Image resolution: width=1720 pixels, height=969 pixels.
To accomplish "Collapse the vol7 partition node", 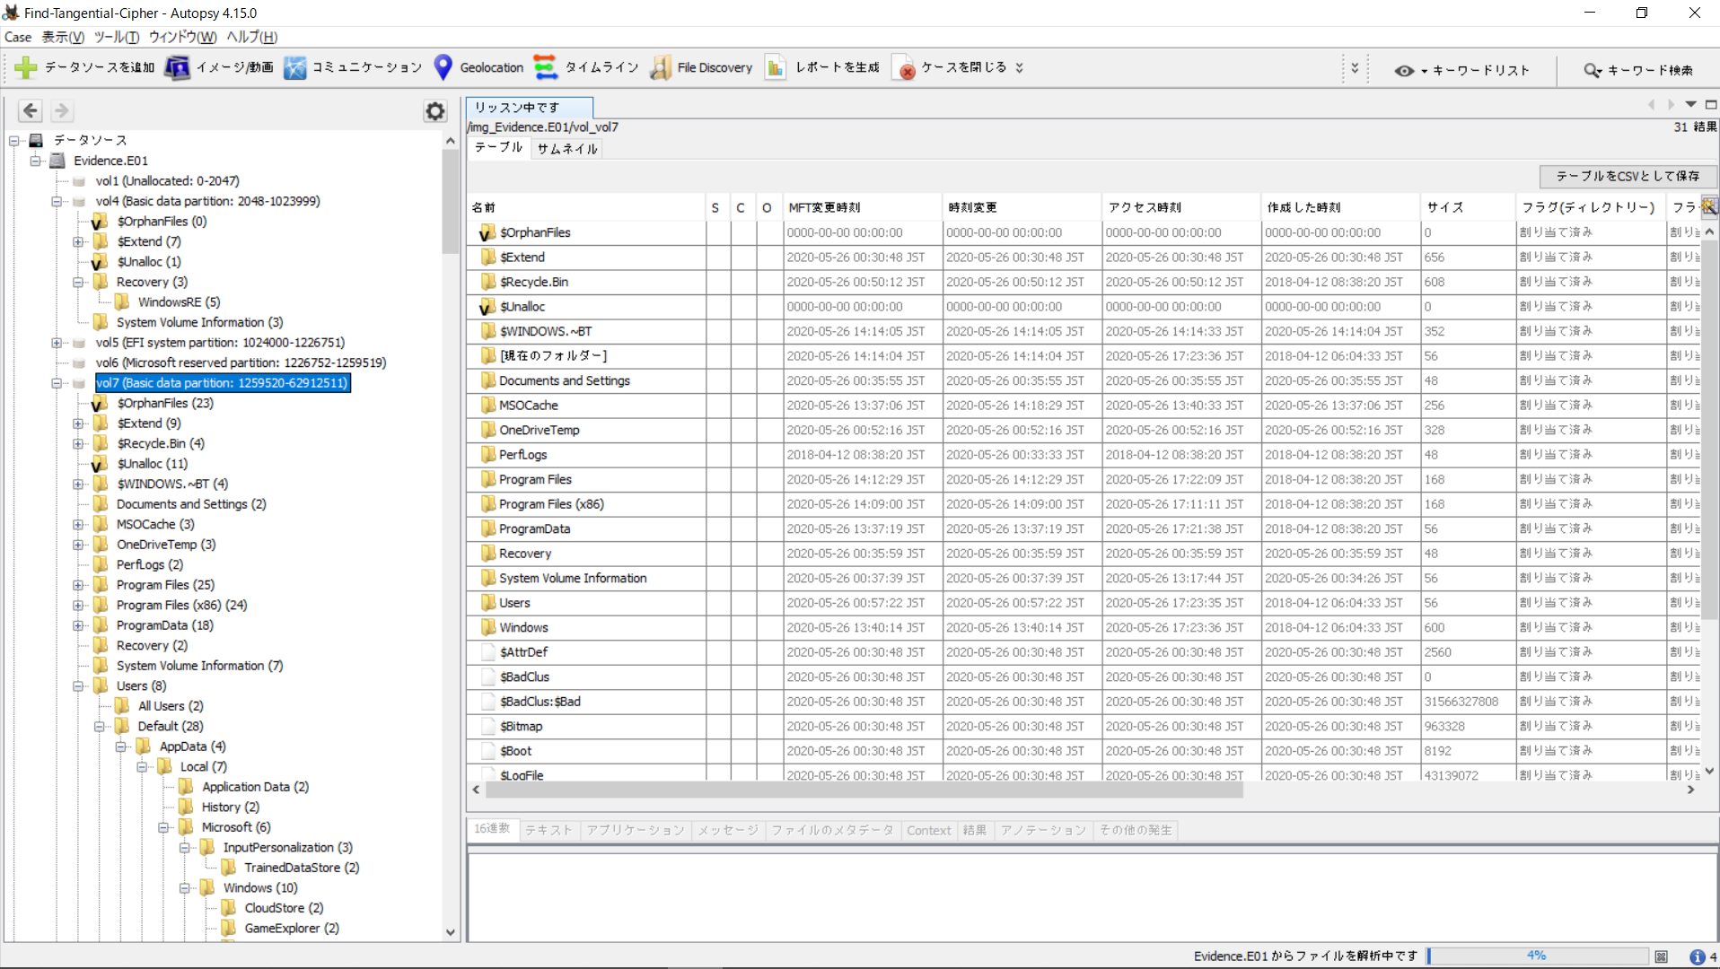I will click(57, 383).
